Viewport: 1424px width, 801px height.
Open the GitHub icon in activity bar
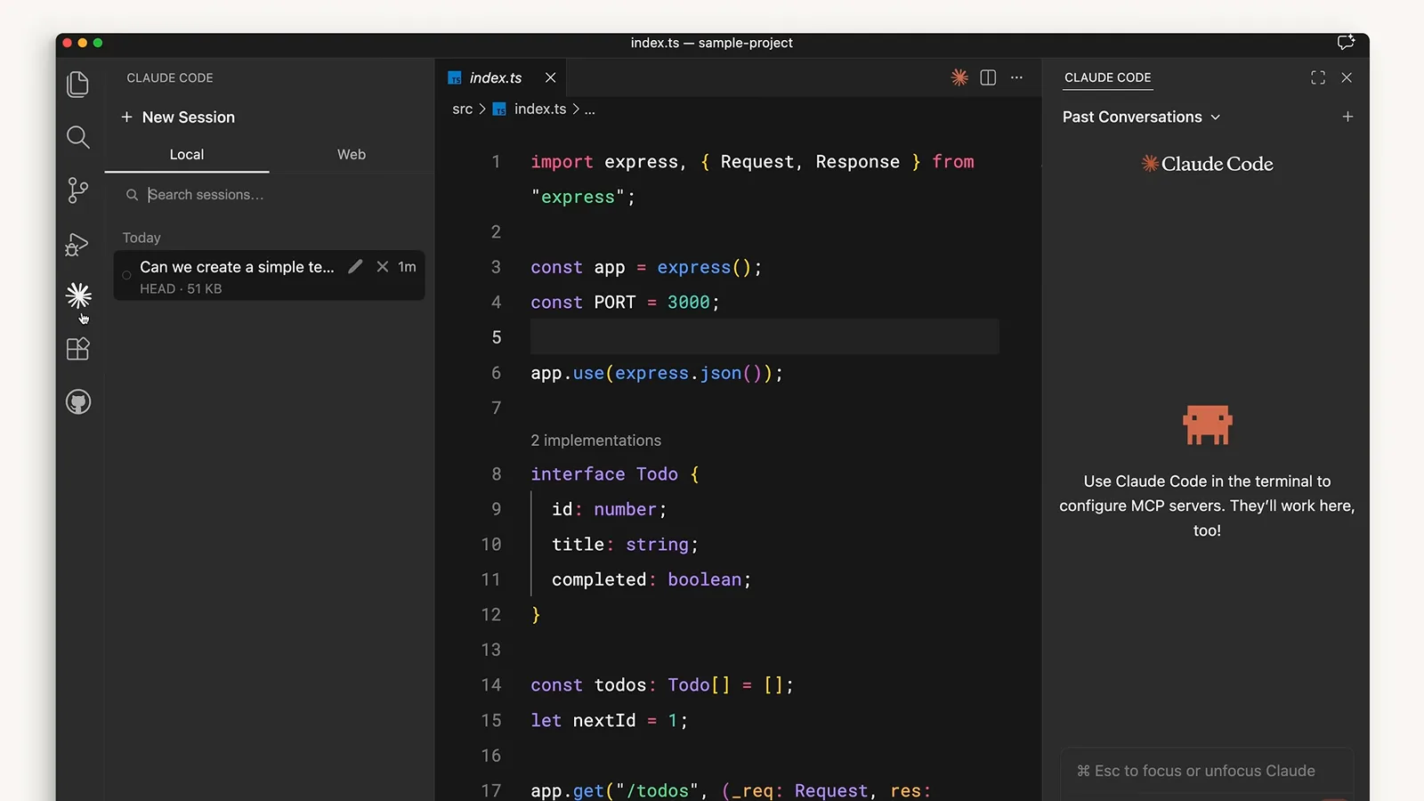point(78,402)
